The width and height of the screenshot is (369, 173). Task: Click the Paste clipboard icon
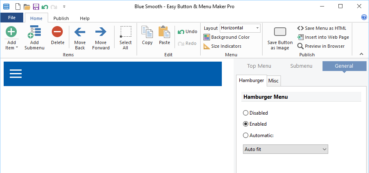coord(164,32)
